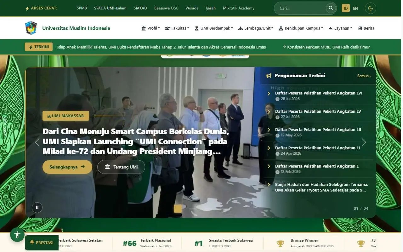Open the Wisuda quick link
Viewport: 403px width, 252px height.
point(192,8)
